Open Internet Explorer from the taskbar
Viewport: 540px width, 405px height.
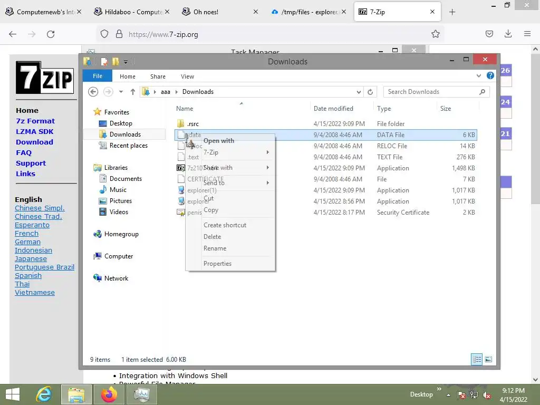pos(44,394)
